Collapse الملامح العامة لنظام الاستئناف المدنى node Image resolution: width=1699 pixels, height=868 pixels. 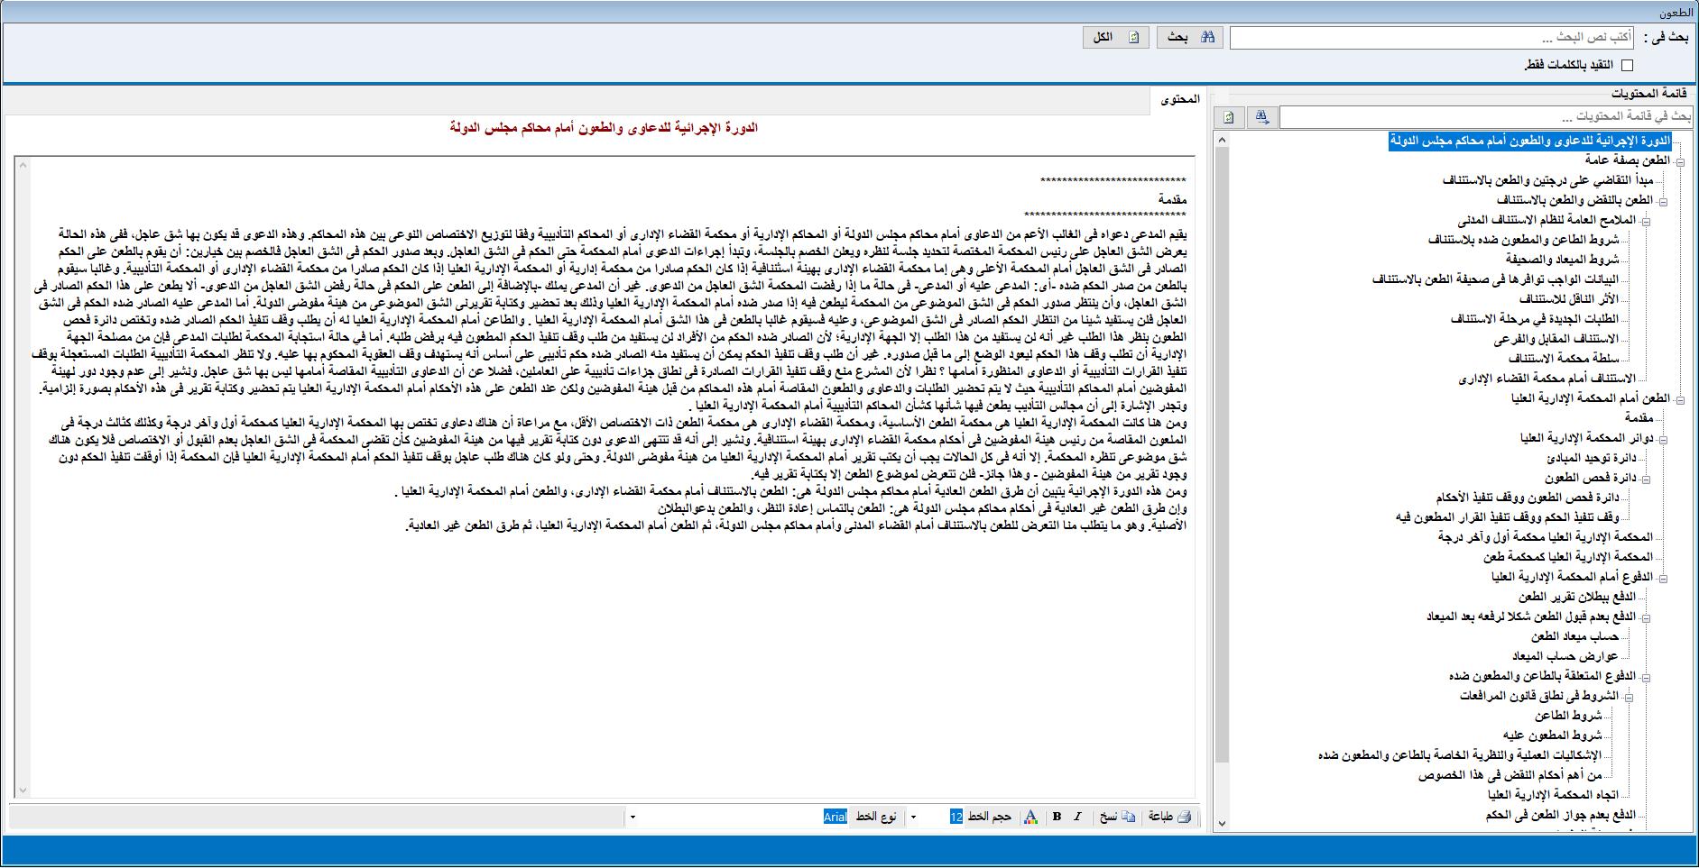click(x=1646, y=221)
